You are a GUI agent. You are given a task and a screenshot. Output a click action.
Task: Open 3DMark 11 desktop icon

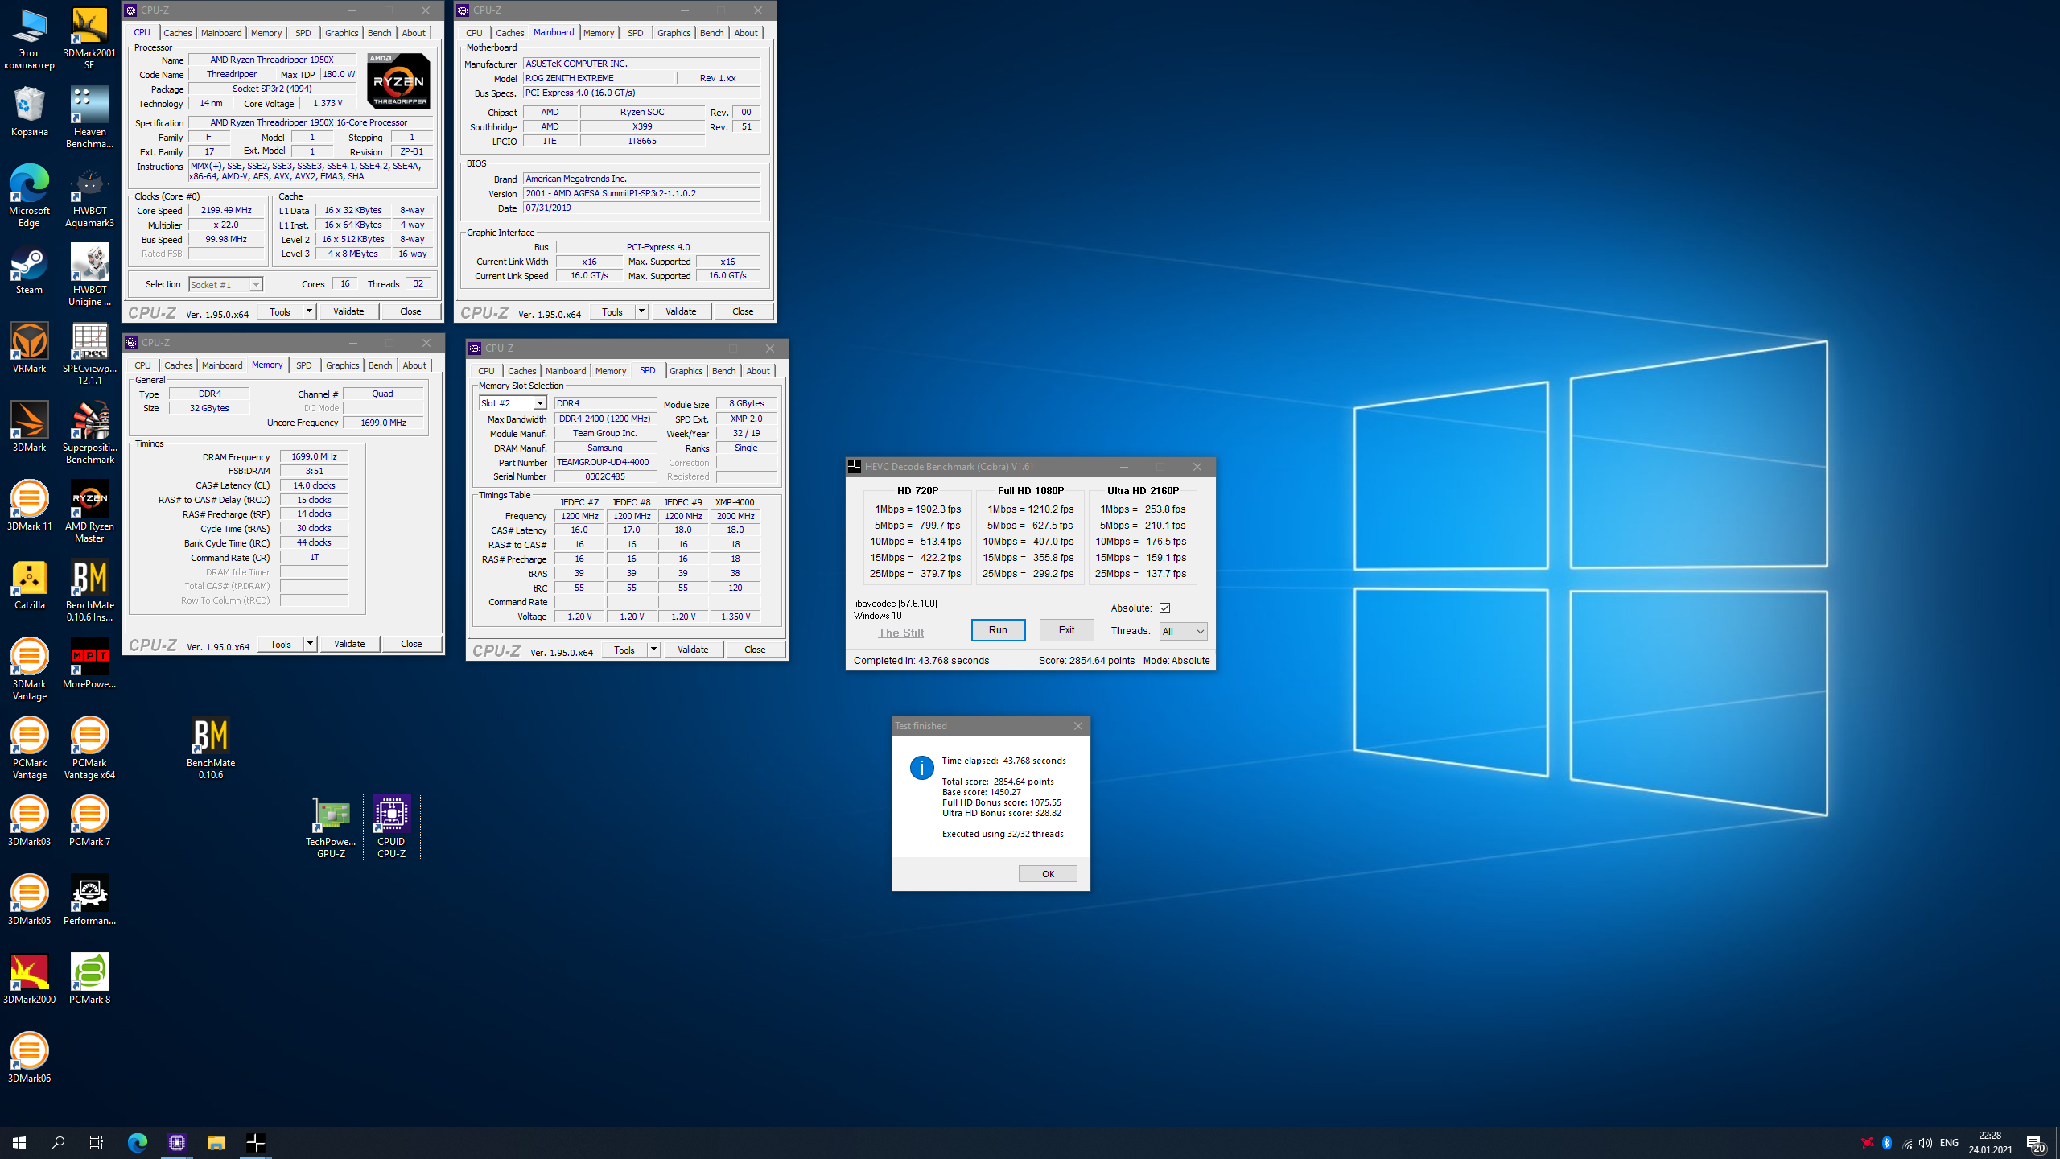point(29,506)
